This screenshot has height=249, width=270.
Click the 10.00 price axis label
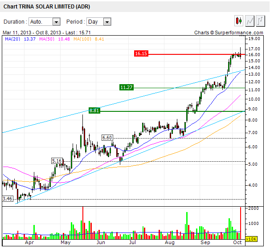click(254, 99)
